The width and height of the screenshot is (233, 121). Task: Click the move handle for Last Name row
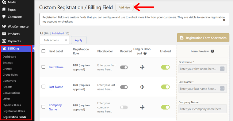142,87
